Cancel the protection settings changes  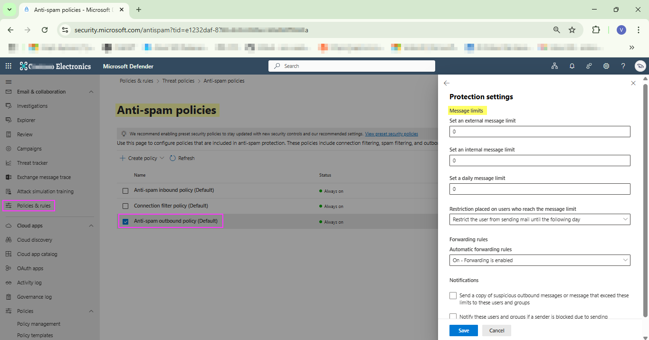pyautogui.click(x=496, y=331)
